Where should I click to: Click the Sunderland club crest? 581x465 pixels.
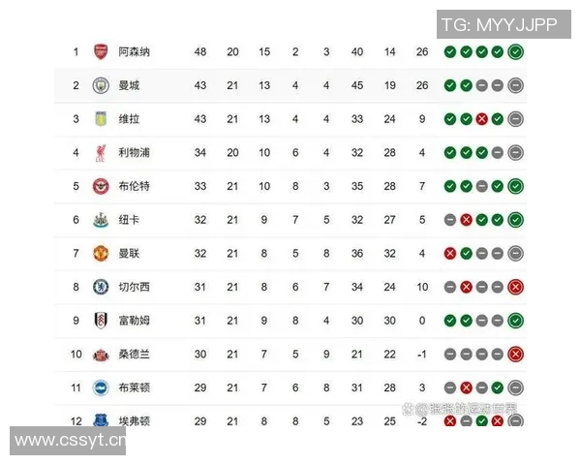[101, 354]
